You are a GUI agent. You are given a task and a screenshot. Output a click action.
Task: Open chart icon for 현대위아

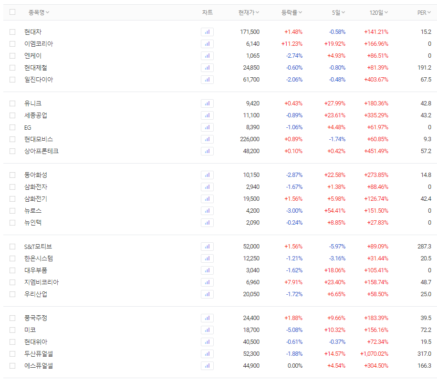point(207,342)
